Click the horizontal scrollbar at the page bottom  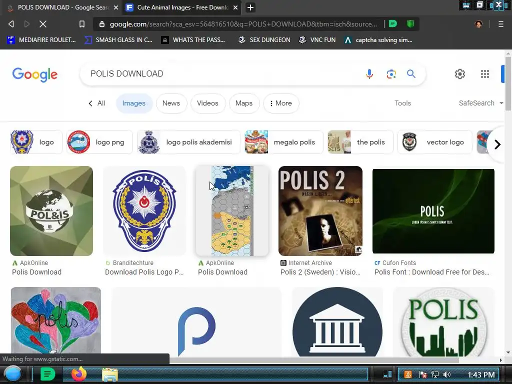click(313, 360)
